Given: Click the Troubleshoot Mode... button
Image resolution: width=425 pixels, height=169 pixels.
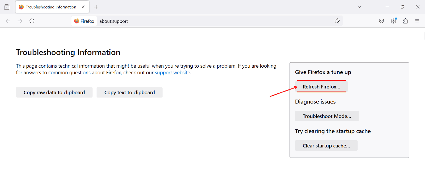Looking at the screenshot, I should [327, 116].
